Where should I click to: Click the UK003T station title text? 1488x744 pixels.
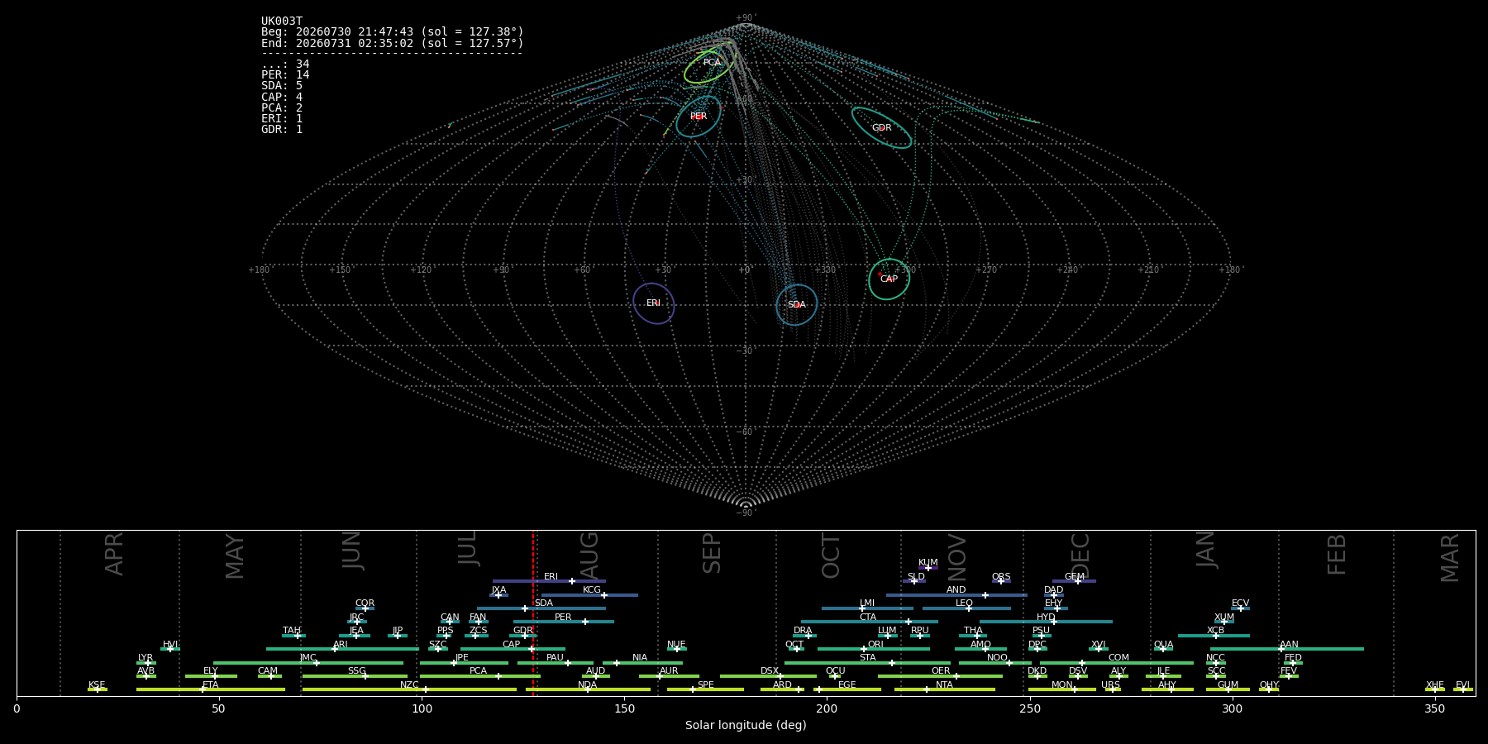[x=282, y=21]
